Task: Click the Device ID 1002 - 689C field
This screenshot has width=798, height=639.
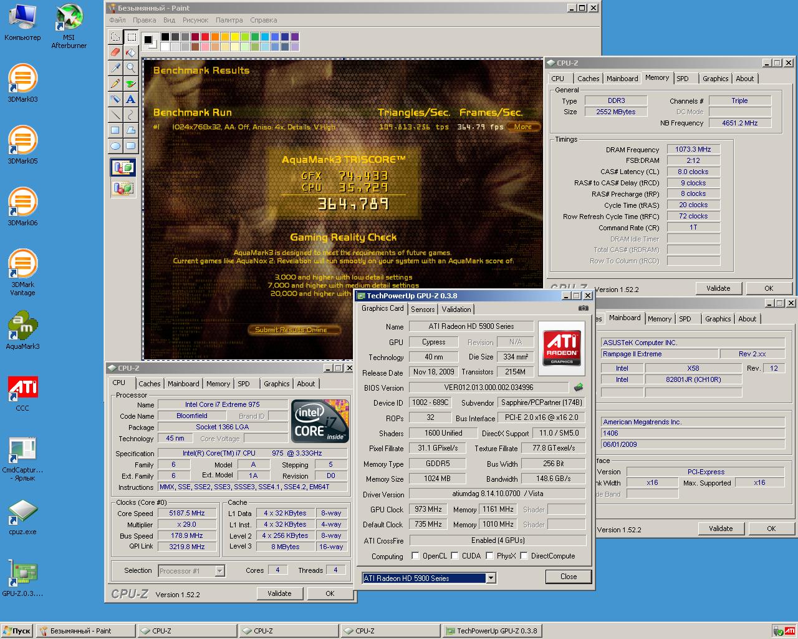Action: (430, 402)
